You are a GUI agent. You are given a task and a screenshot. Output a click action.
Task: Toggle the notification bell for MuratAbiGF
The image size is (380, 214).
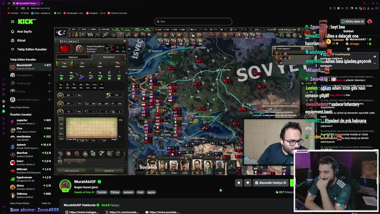pos(239,183)
